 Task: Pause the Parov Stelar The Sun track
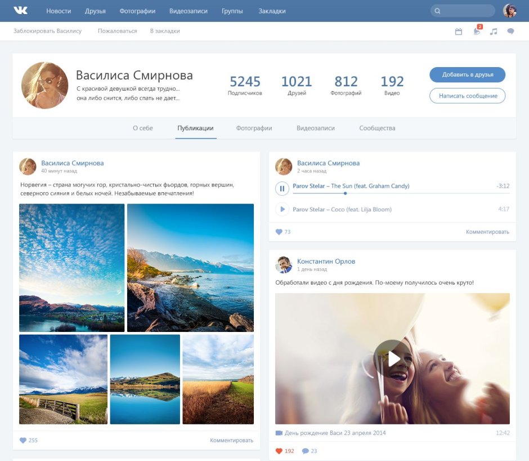282,188
